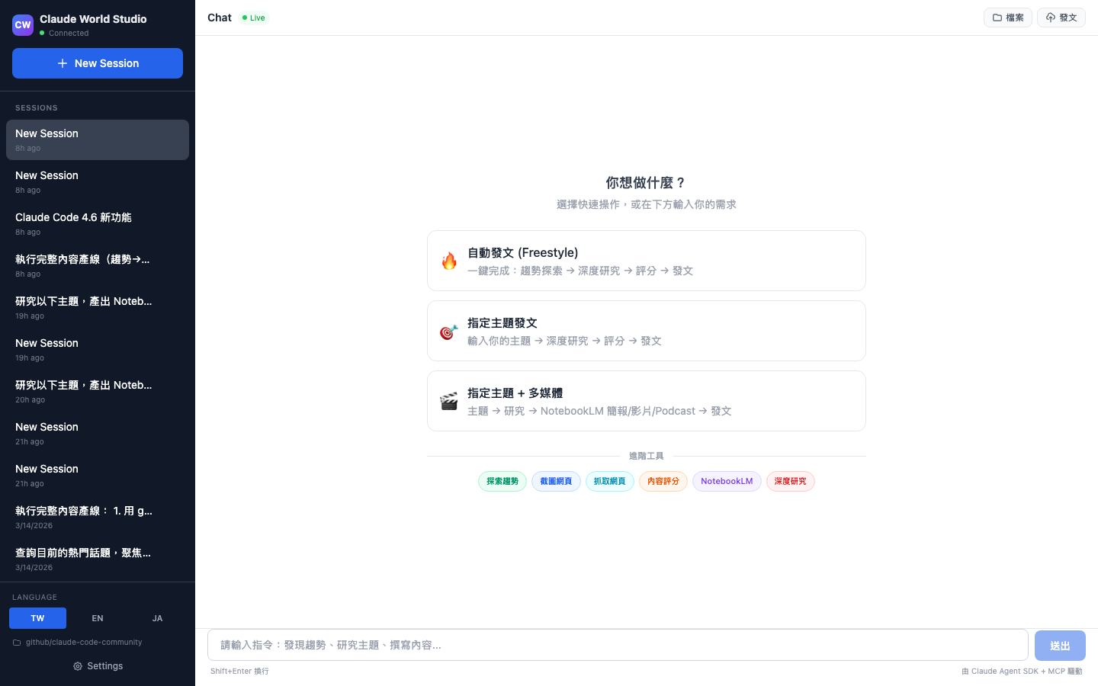Screen dimensions: 1098x686
Task: Switch language to TW
Action: pos(37,618)
